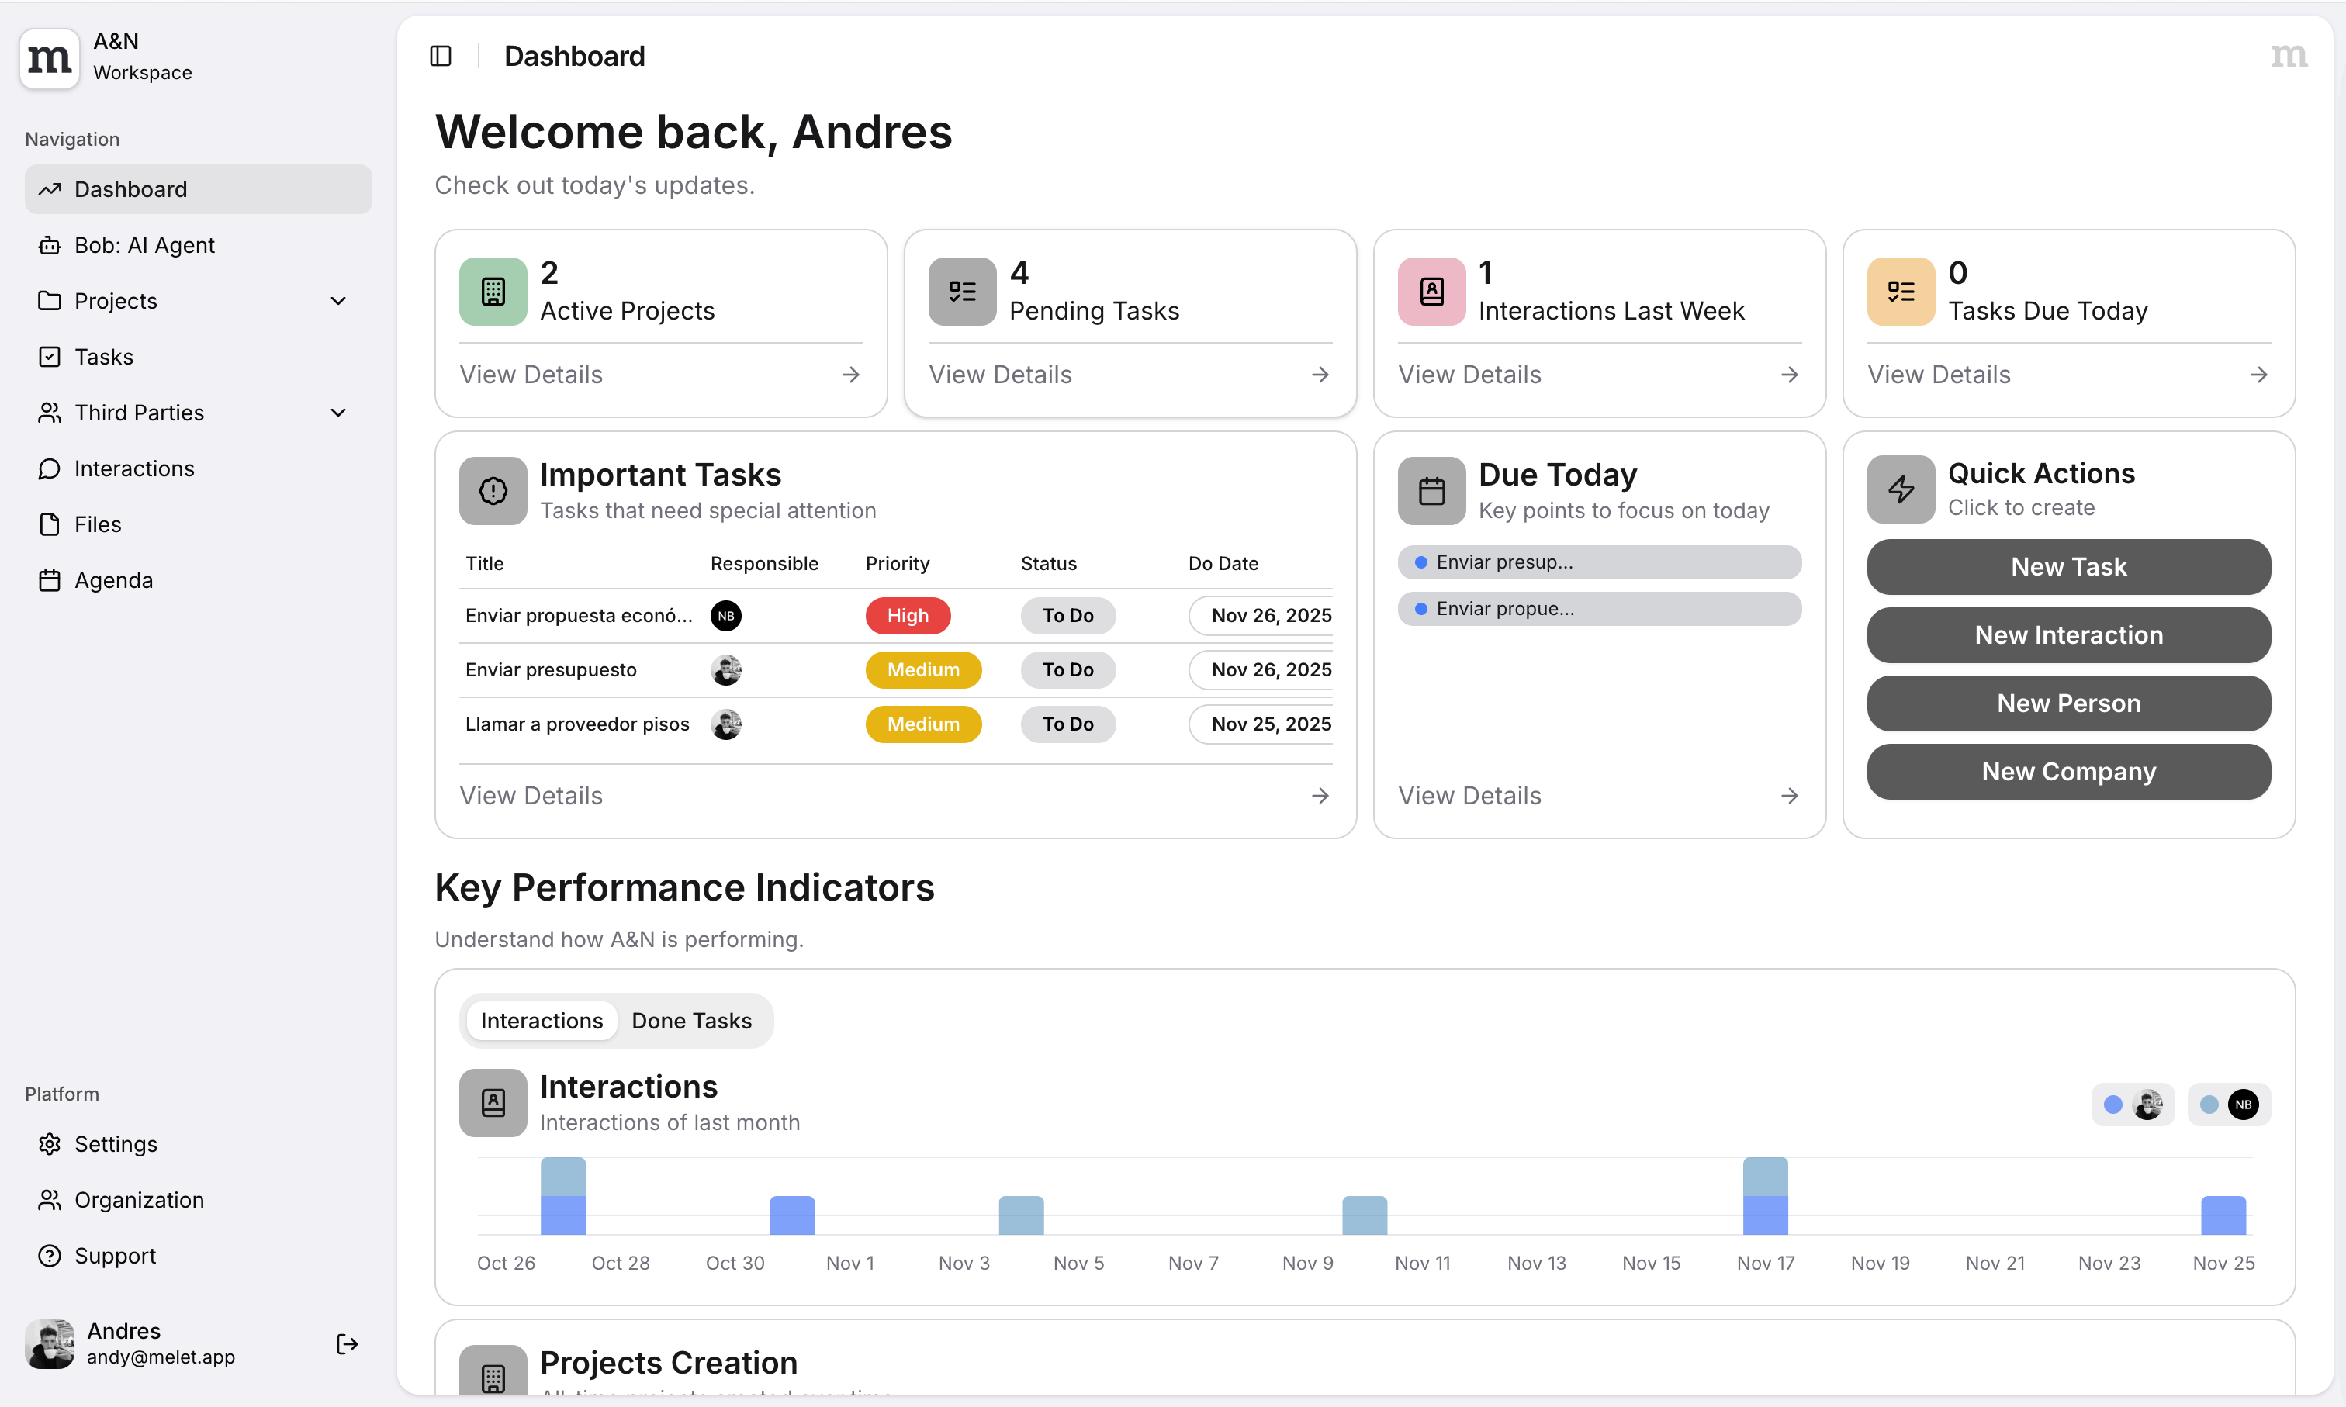The height and width of the screenshot is (1407, 2346).
Task: Toggle the left avatar filter above the chart
Action: [2132, 1104]
